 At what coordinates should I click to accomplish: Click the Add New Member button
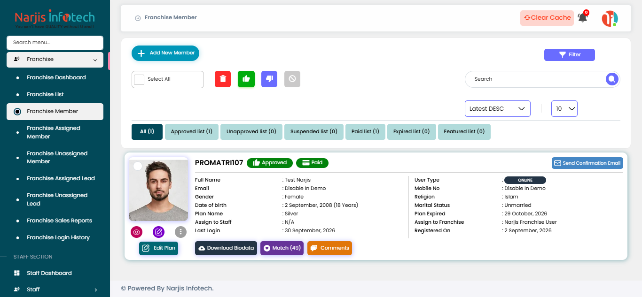click(x=165, y=53)
